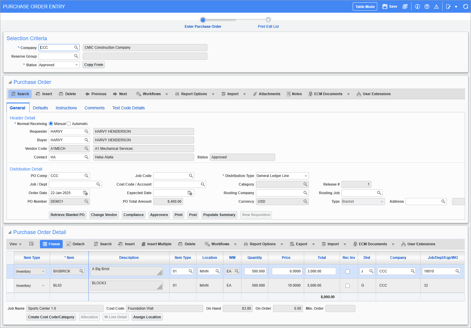Collapse the Purchase Order Detail section
Screen dimensions: 471x328
click(x=10, y=232)
